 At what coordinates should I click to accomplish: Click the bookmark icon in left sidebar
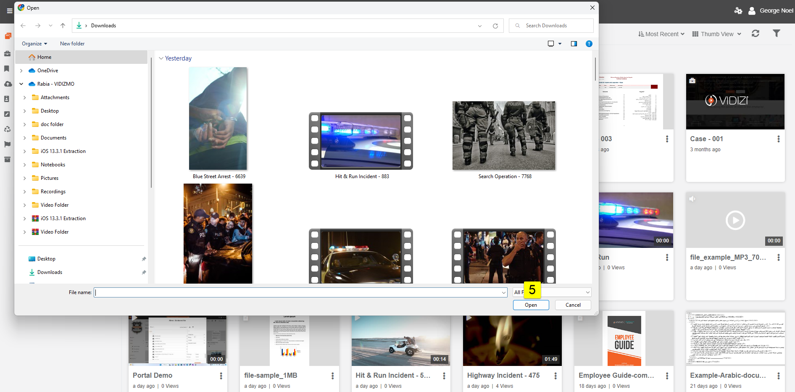pyautogui.click(x=7, y=68)
